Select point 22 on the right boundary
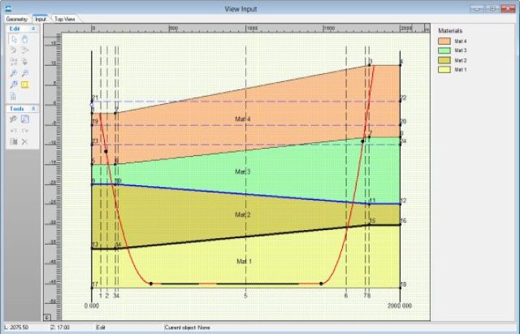The width and height of the screenshot is (520, 334). point(401,101)
